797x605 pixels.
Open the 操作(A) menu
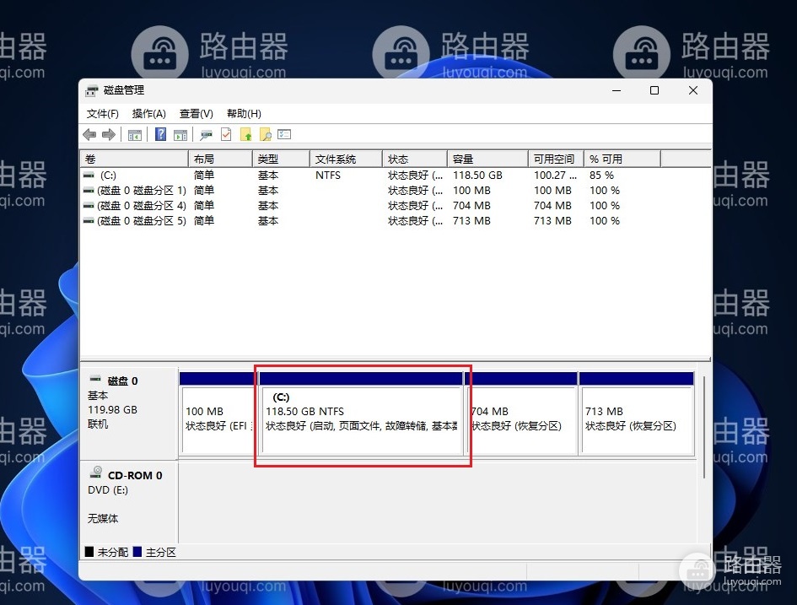point(149,113)
